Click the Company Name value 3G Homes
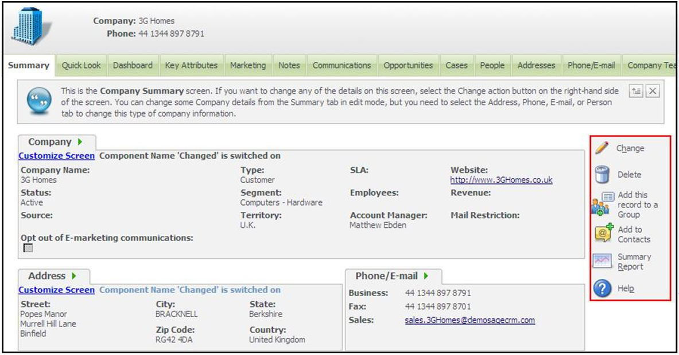679x355 pixels. click(38, 180)
